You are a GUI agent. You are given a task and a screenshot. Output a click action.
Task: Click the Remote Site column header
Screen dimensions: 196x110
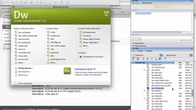tap(153, 63)
